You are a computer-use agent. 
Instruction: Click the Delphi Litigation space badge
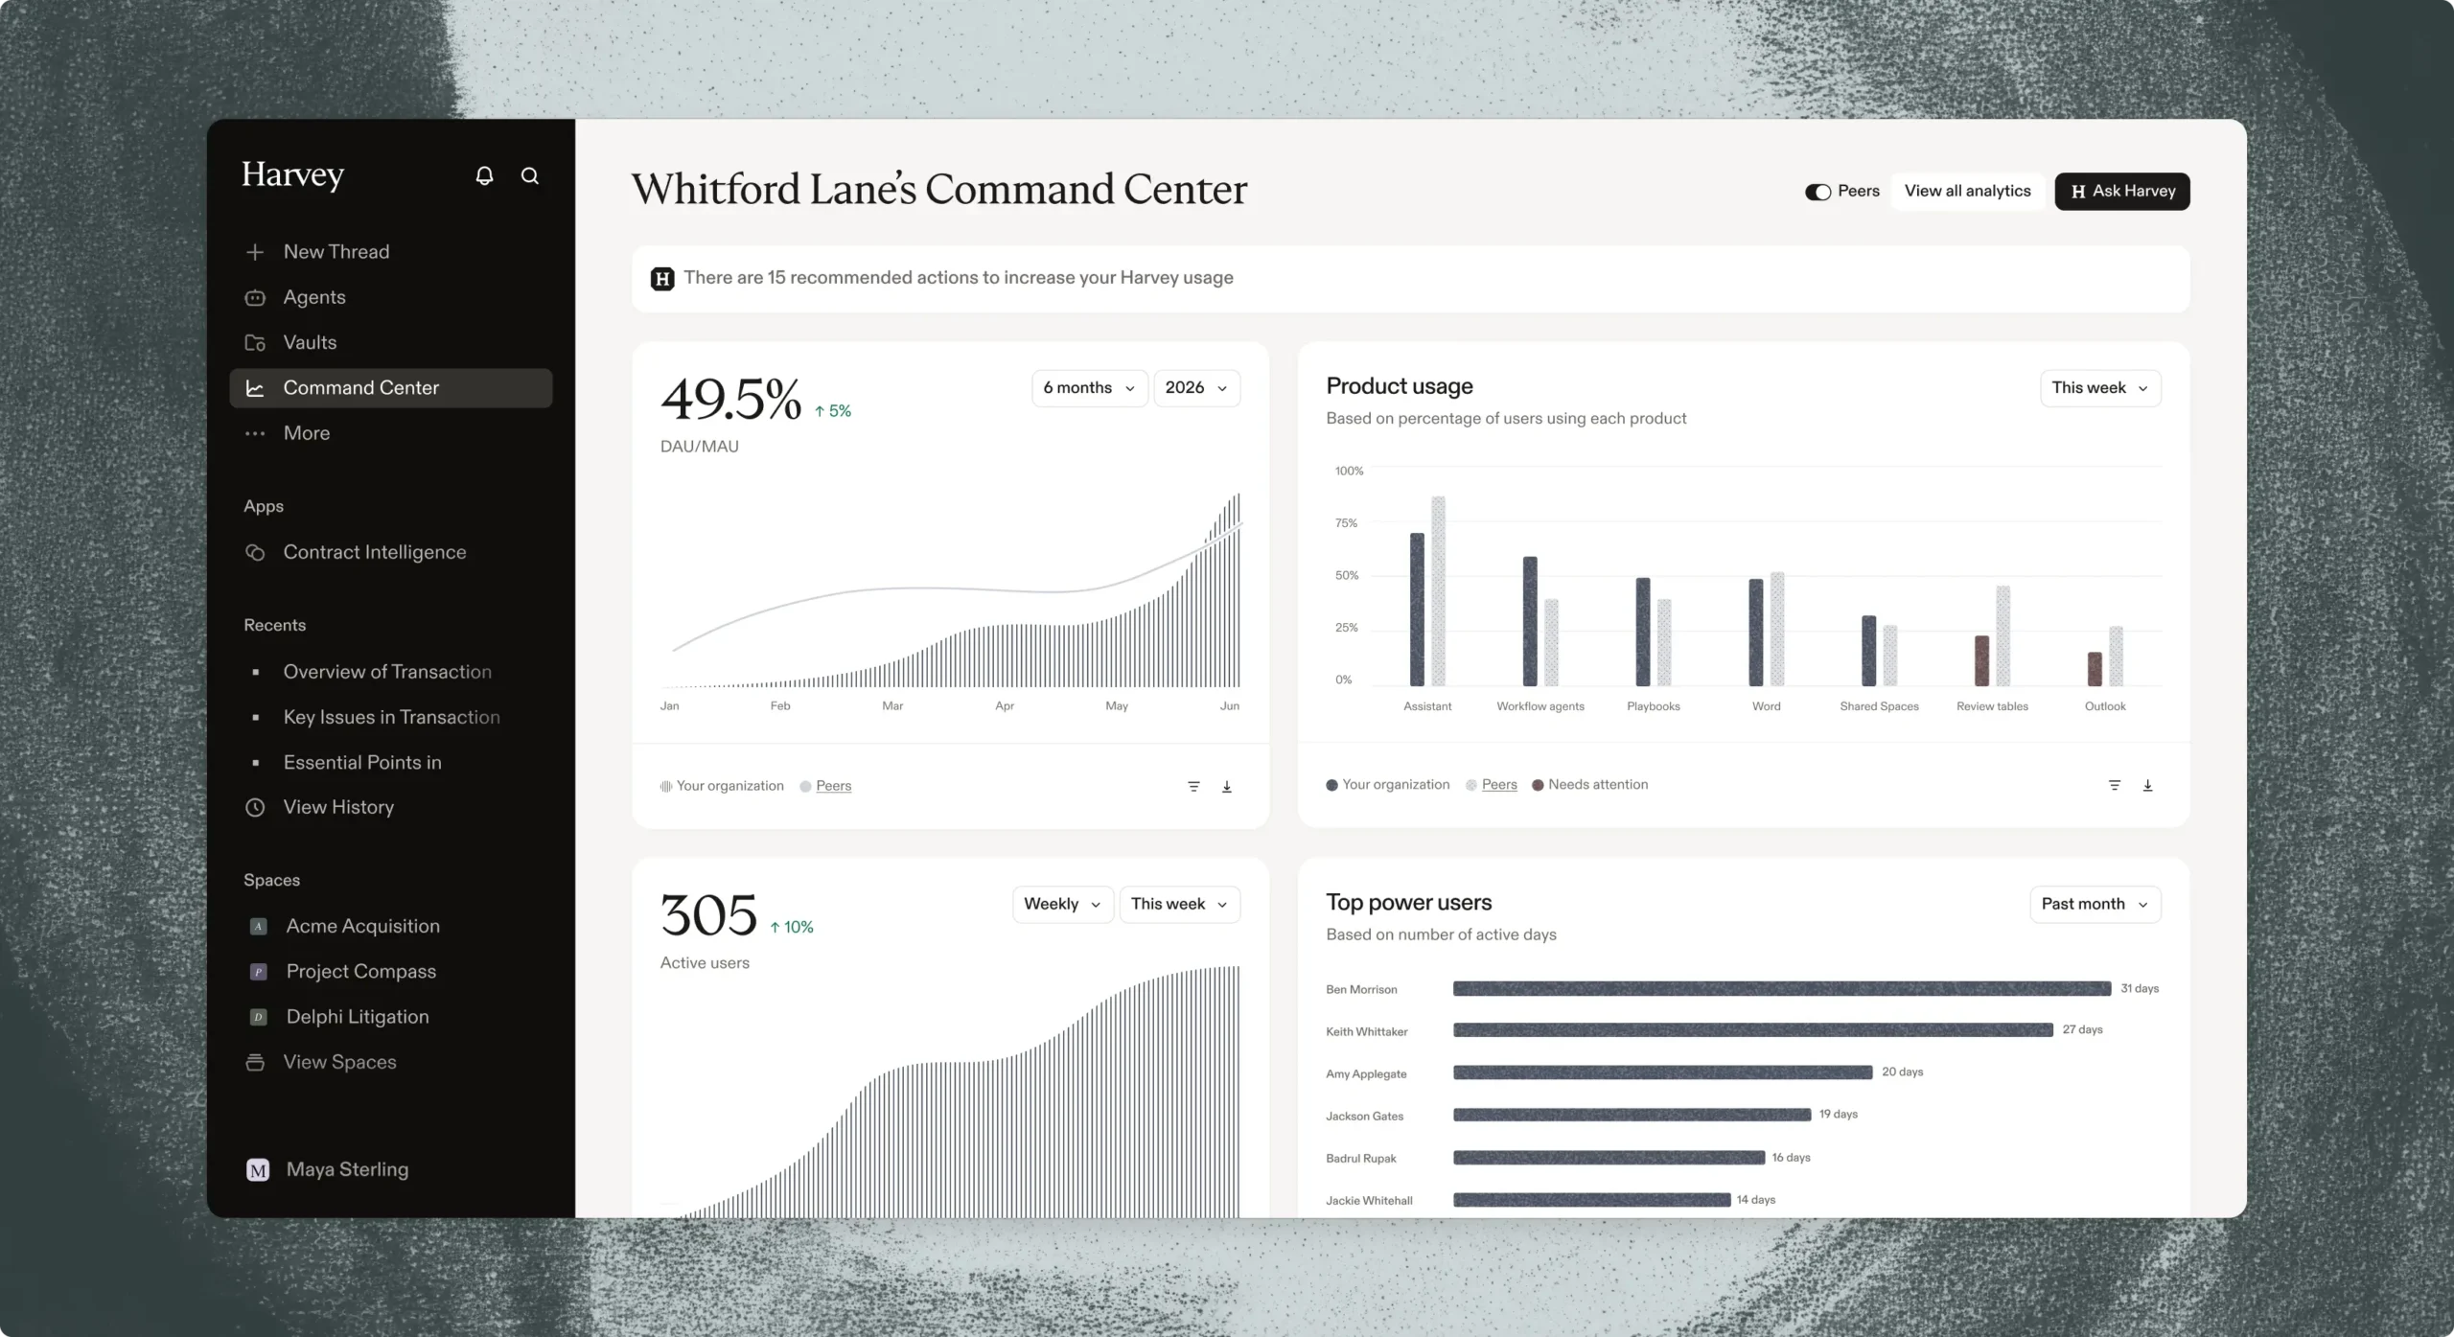coord(258,1017)
